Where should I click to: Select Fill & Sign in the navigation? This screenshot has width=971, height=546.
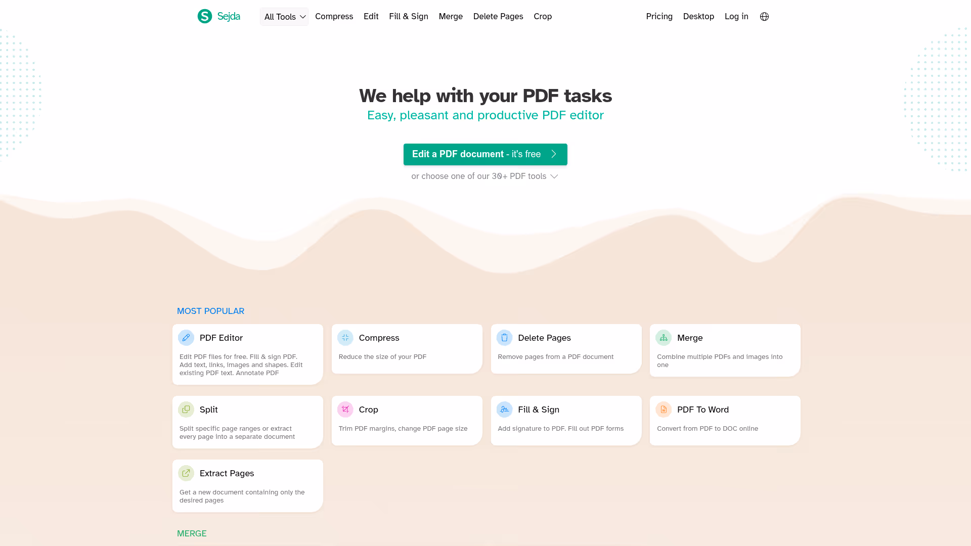(409, 16)
